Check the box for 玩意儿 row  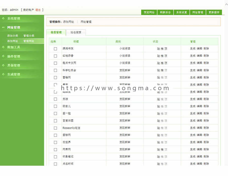[55, 106]
